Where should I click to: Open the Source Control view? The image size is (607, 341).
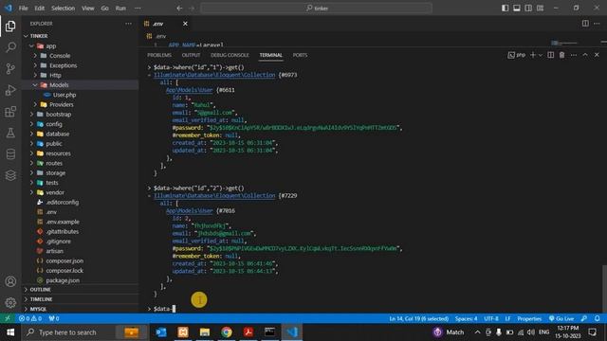[x=10, y=69]
